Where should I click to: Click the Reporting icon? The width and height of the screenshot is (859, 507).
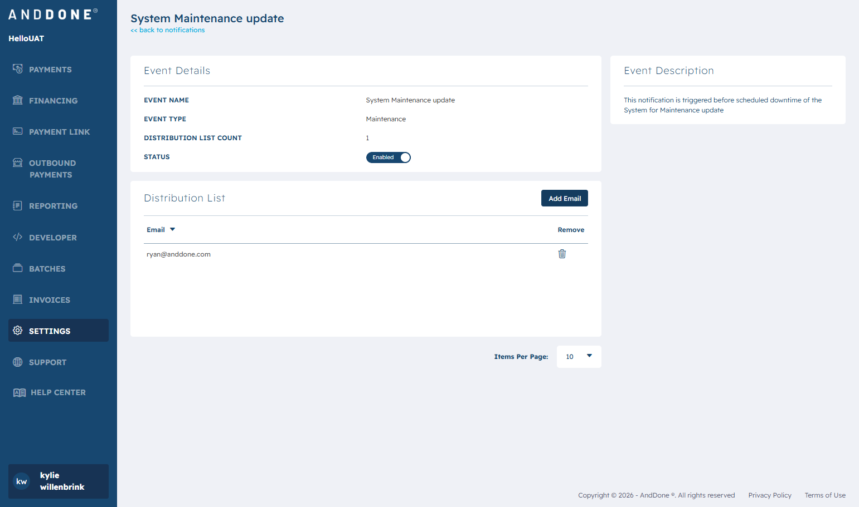point(18,206)
